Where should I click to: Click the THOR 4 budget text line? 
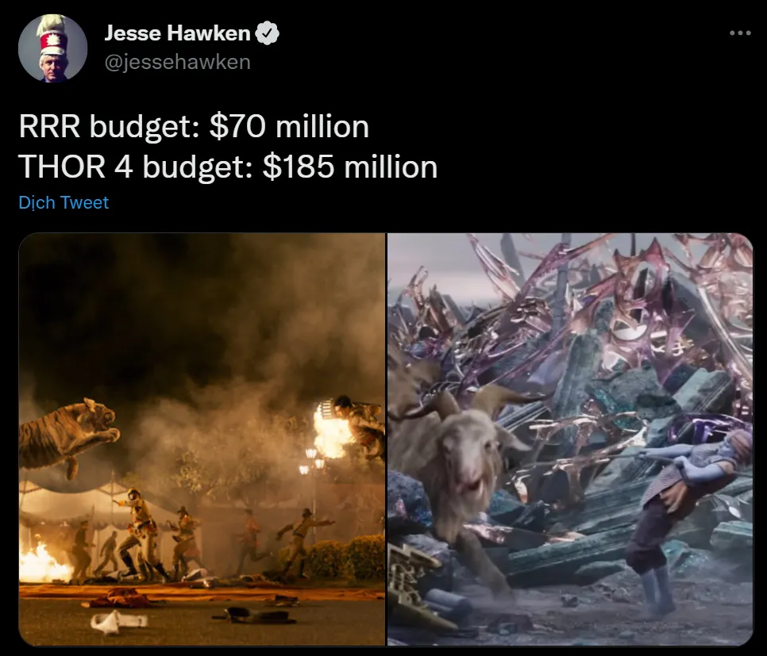[228, 167]
